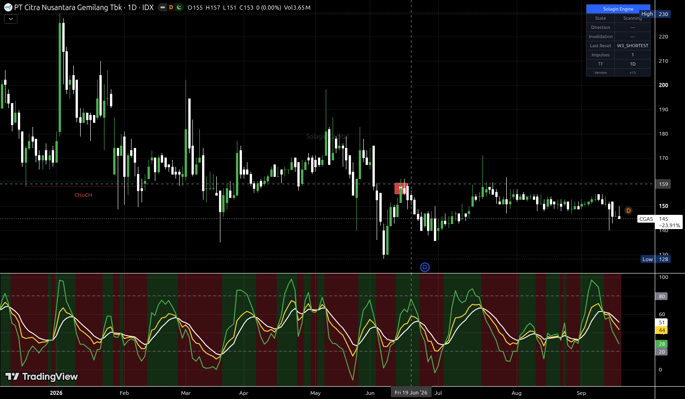Click the Sep label on the time axis
This screenshot has height=399, width=685.
pyautogui.click(x=581, y=393)
